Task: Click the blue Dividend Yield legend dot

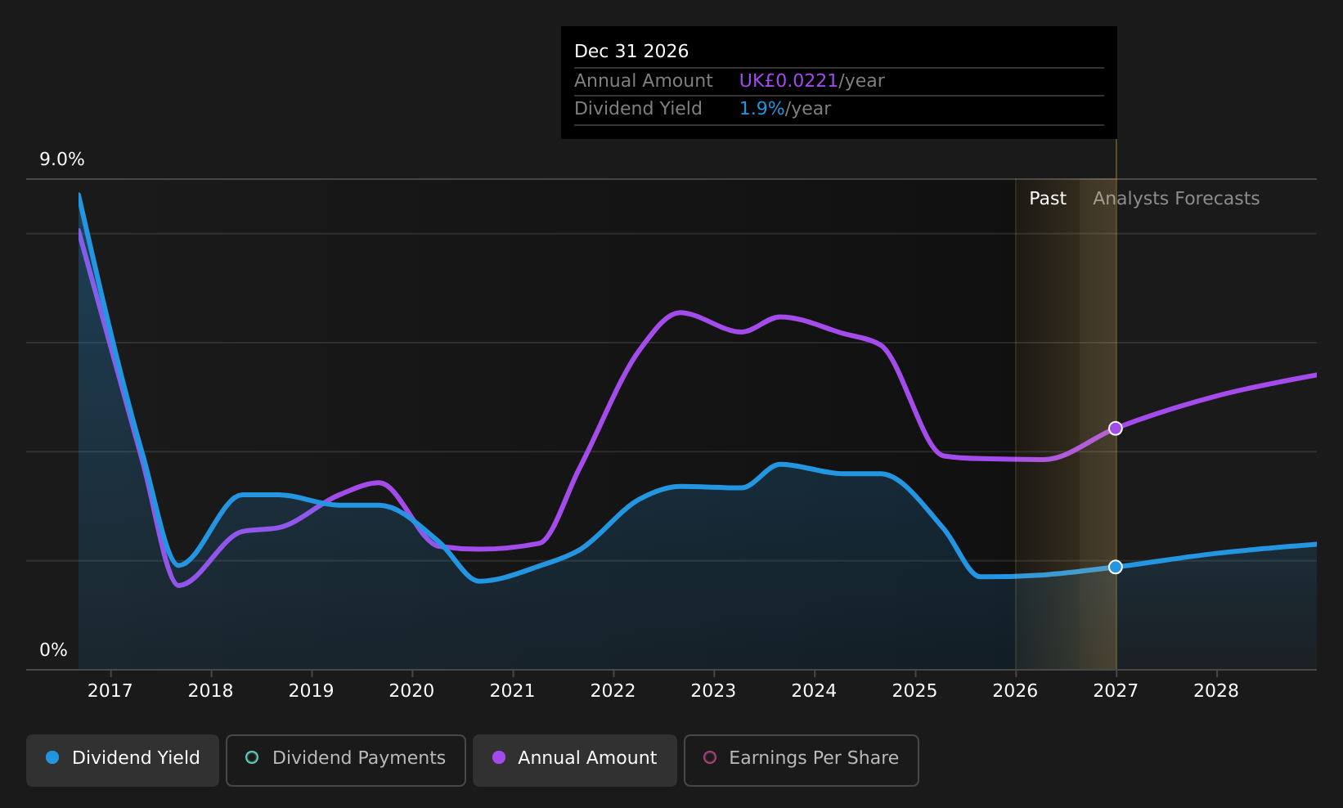Action: 52,757
